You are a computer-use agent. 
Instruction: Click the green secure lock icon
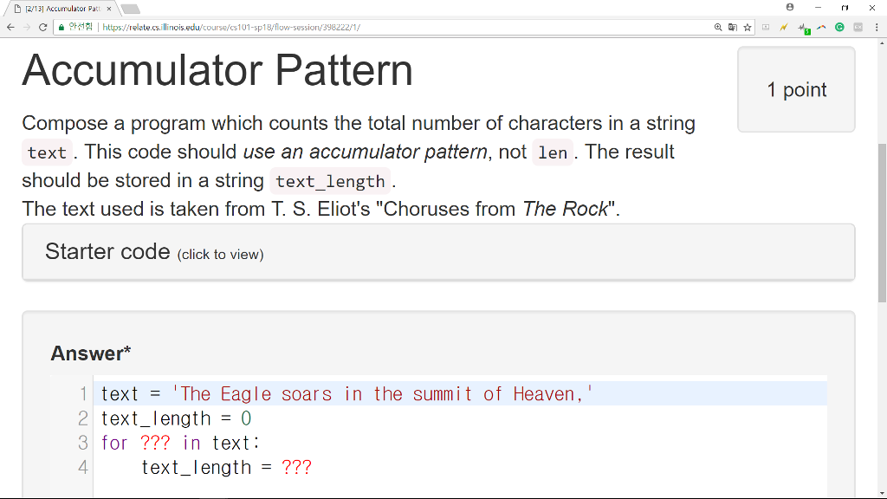62,27
